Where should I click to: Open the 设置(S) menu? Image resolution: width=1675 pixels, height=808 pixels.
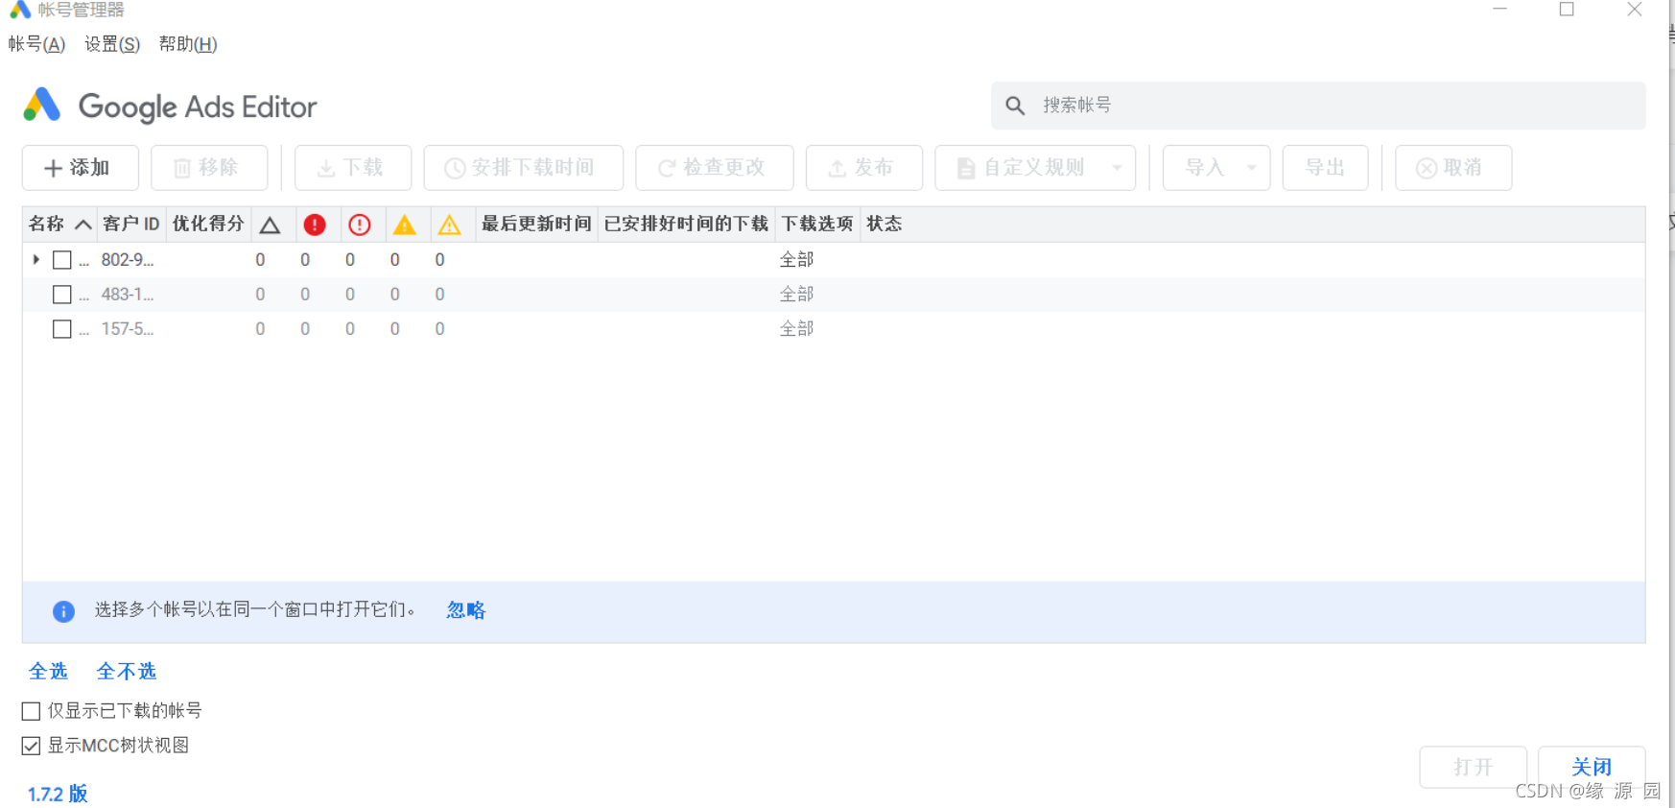click(112, 44)
